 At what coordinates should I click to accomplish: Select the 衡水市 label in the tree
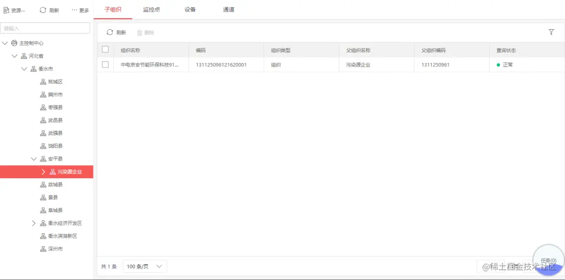pos(46,69)
